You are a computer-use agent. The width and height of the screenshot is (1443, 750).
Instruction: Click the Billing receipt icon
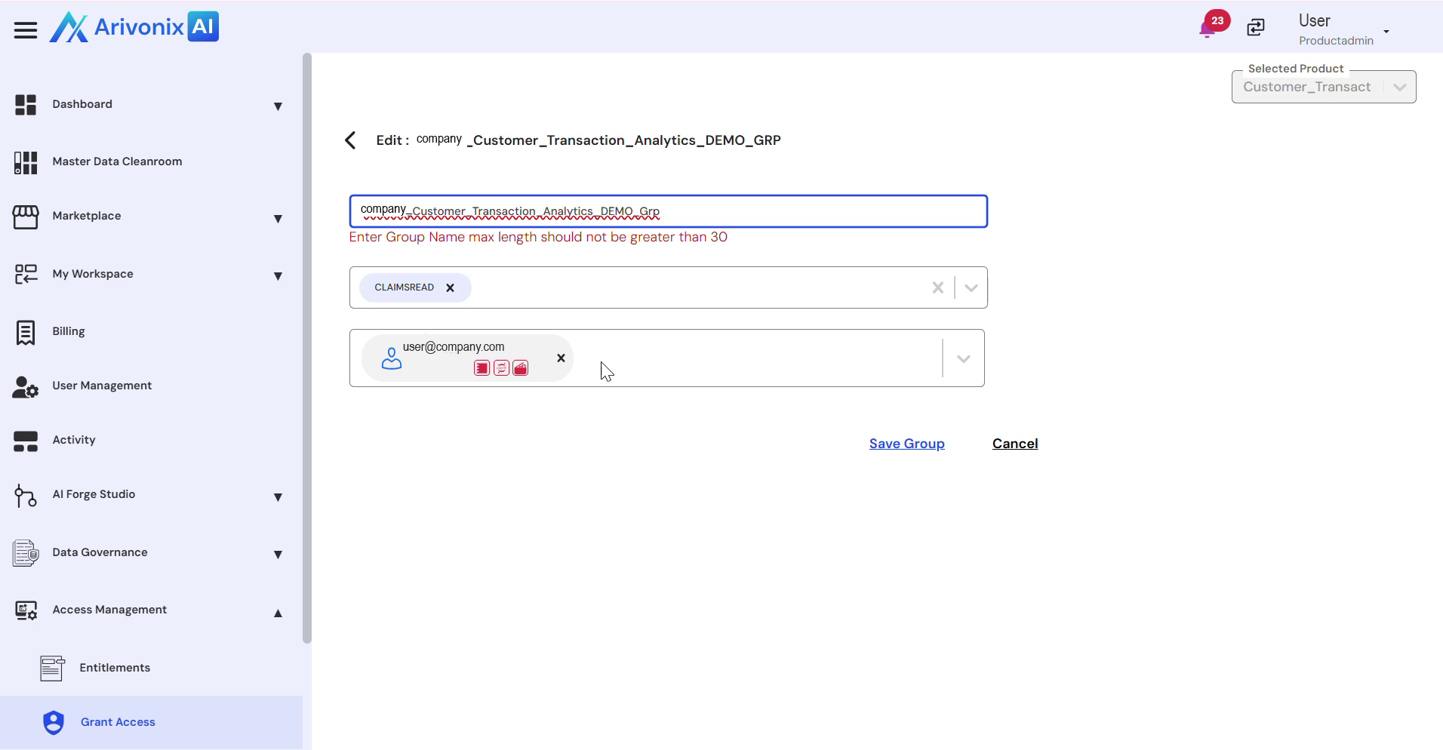(x=26, y=332)
